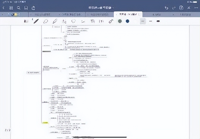The height and width of the screenshot is (139, 200).
Task: Bookmark the current page
Action: tap(26, 8)
